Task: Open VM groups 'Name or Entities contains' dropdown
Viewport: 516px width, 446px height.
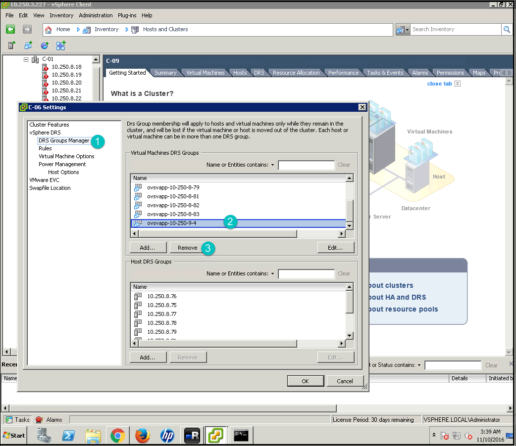Action: tap(272, 165)
